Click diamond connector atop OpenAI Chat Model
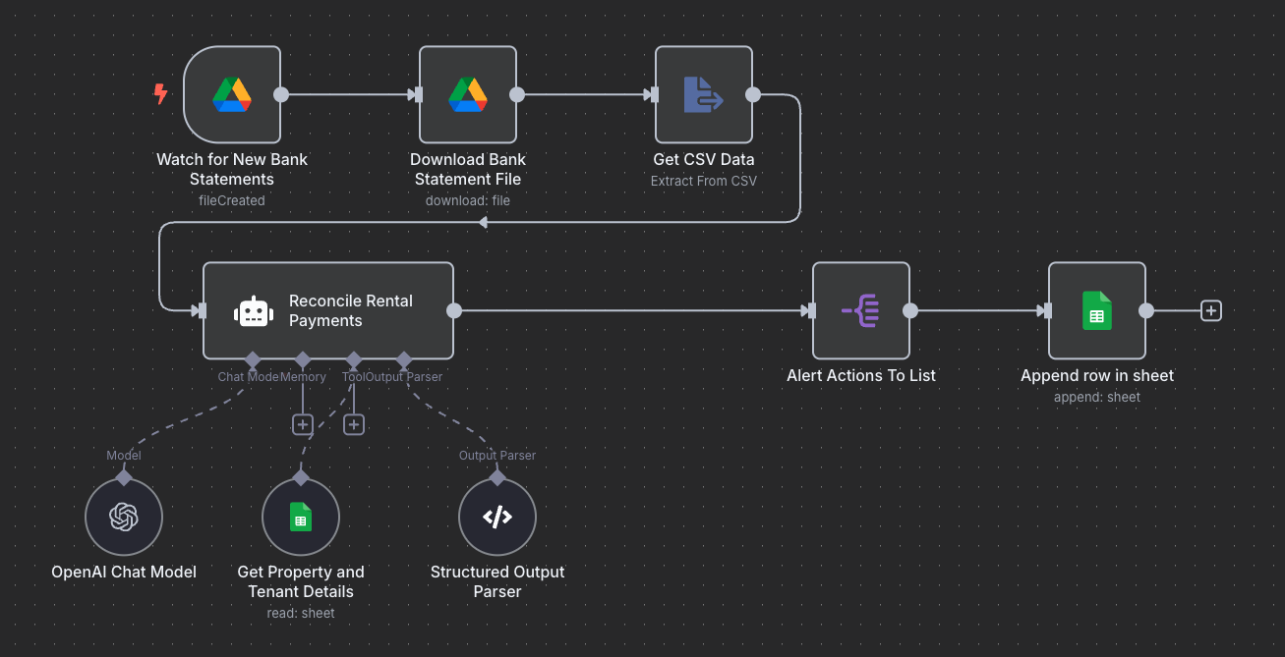 click(x=124, y=477)
